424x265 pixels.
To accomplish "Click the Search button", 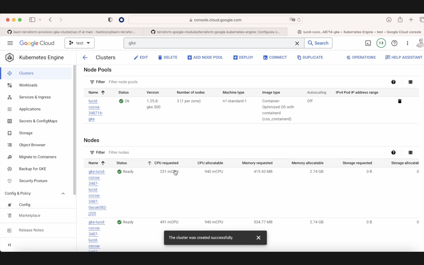I will tap(318, 43).
